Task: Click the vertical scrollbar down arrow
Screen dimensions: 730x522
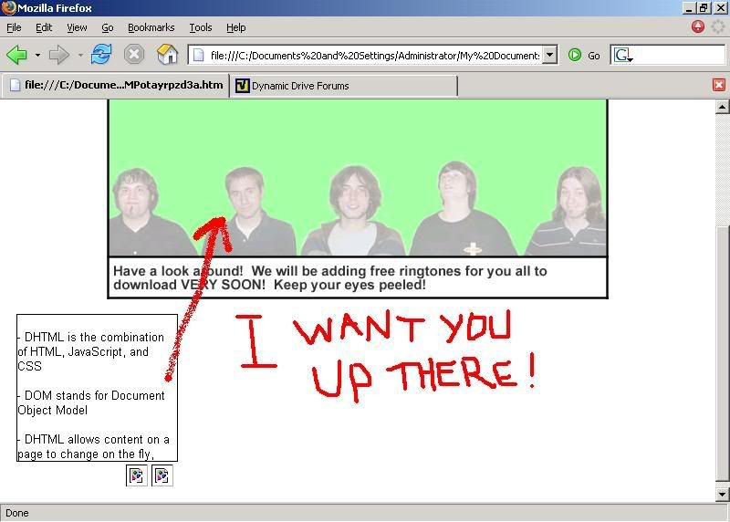Action: (722, 493)
